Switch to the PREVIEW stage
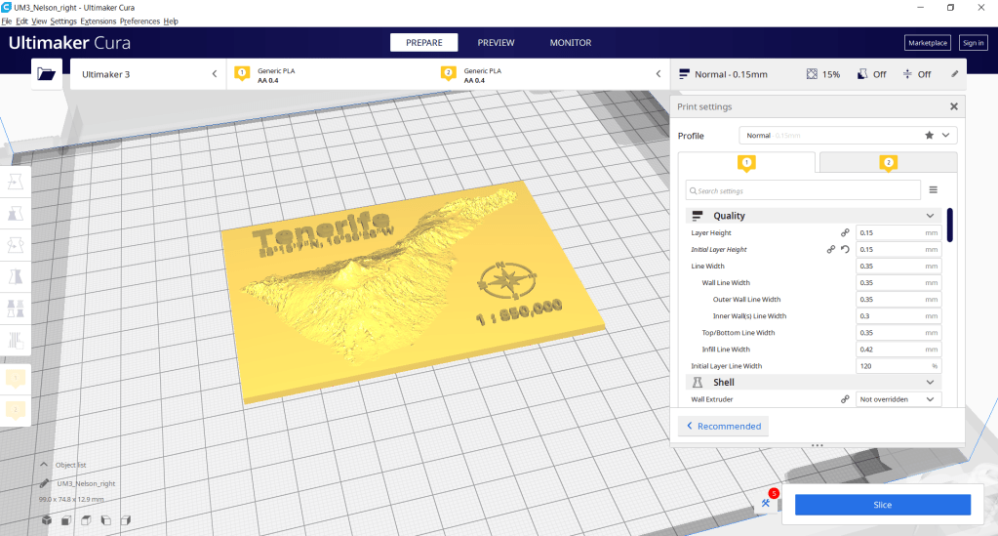This screenshot has height=536, width=998. [496, 43]
